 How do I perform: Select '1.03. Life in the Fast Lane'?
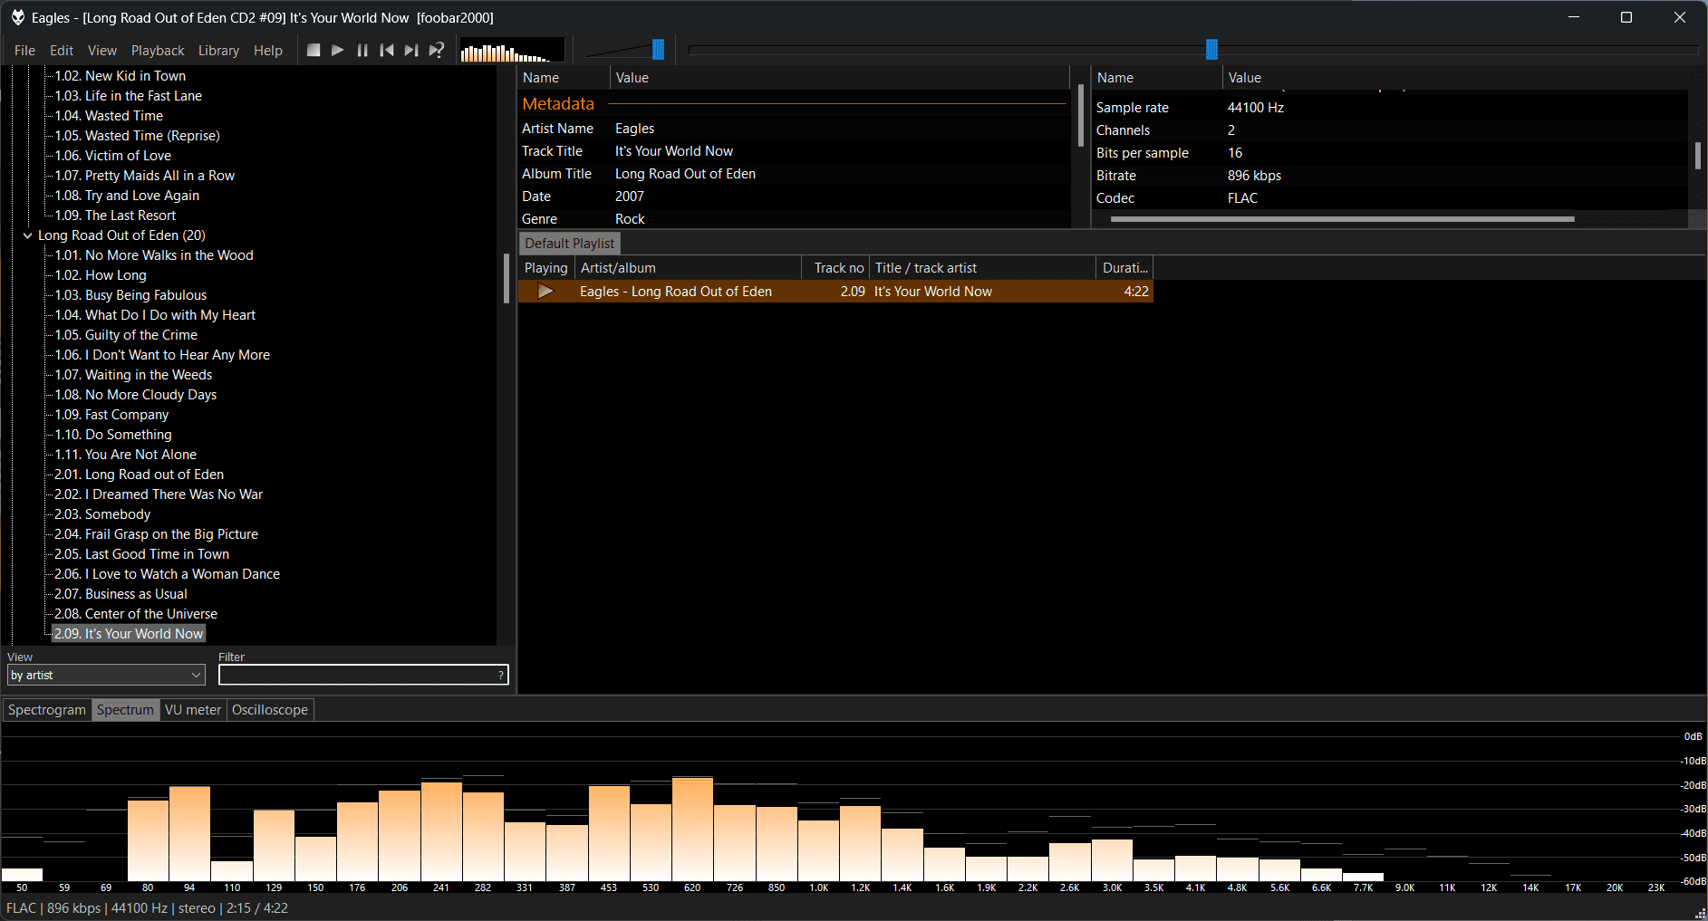tap(129, 96)
